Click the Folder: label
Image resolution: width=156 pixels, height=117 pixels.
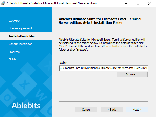pos(63,63)
